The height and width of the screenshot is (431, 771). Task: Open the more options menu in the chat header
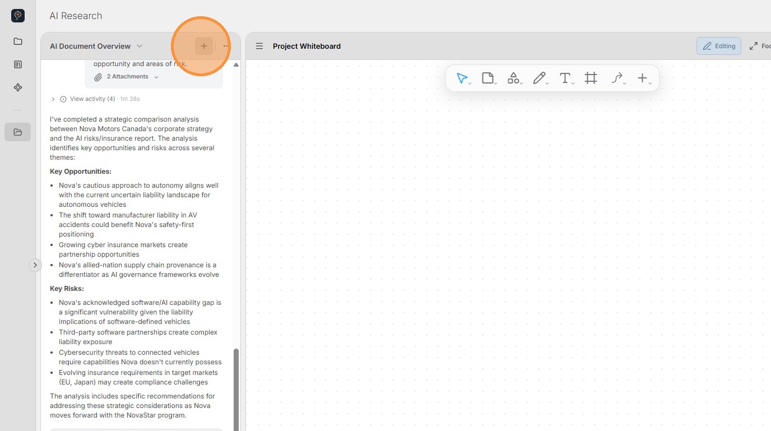click(x=225, y=46)
